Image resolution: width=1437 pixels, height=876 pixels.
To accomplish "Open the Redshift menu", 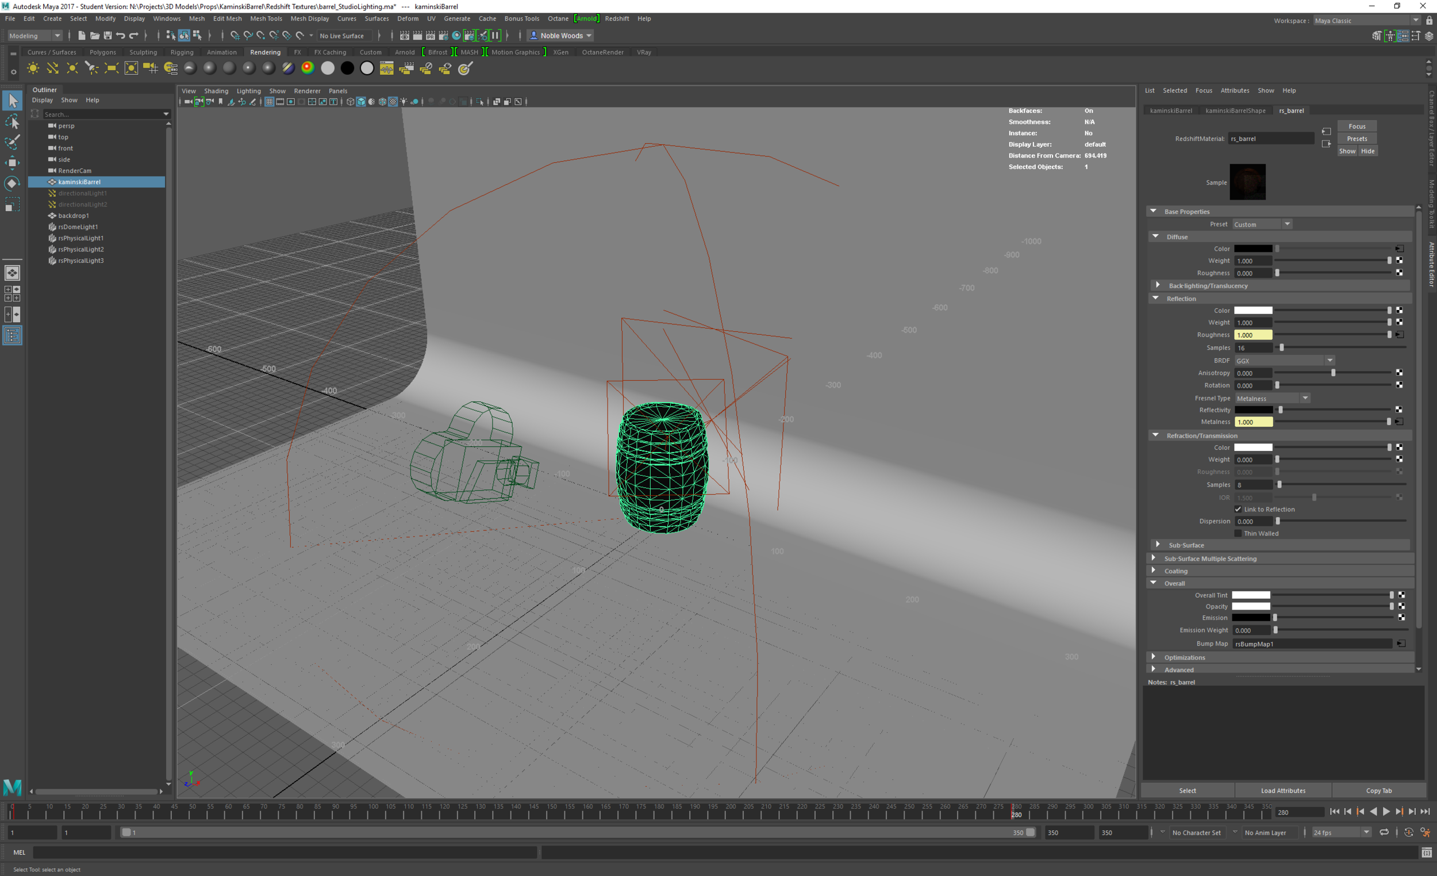I will tap(616, 18).
